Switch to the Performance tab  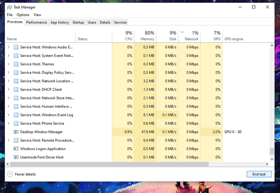[37, 22]
